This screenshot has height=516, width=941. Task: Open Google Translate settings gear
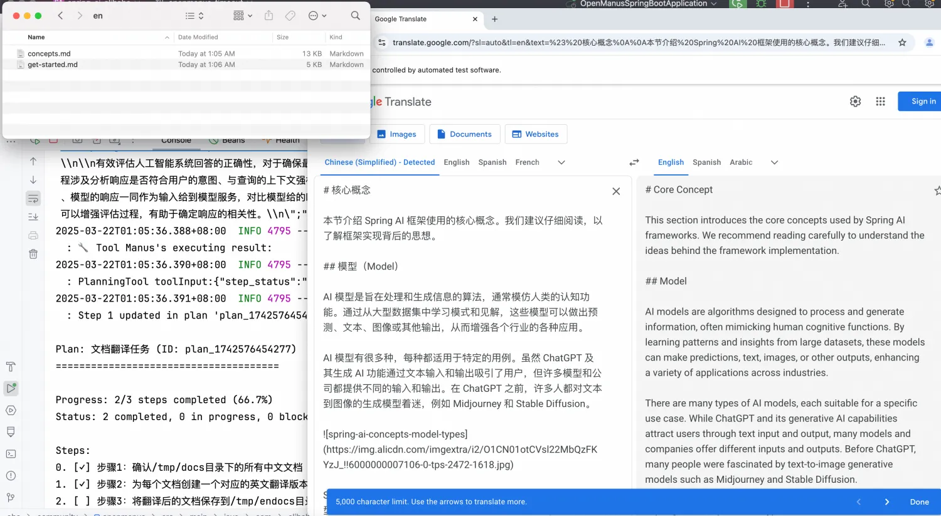(x=855, y=101)
